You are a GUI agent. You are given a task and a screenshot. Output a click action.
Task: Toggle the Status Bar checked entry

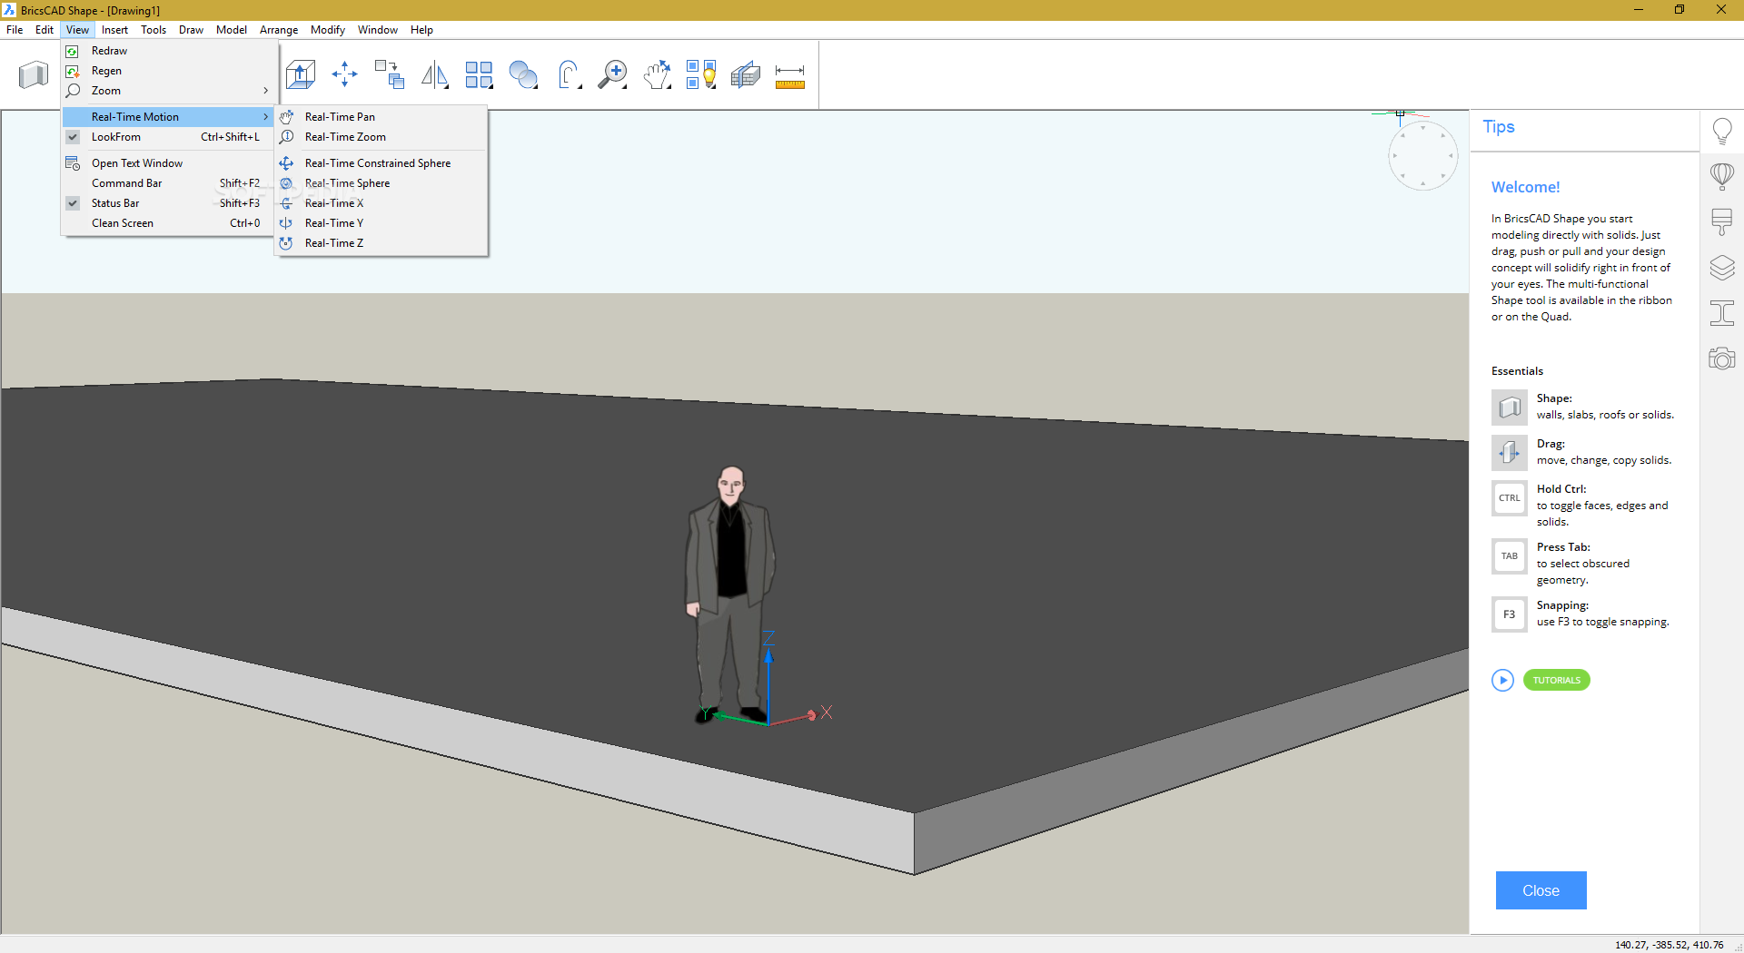click(169, 203)
